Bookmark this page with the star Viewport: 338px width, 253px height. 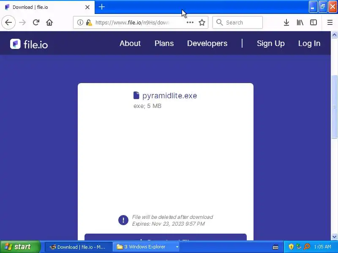pos(202,22)
